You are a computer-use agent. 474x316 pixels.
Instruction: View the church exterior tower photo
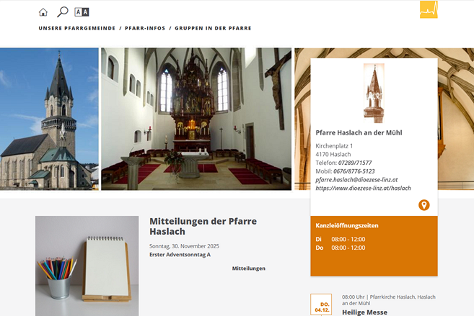pos(49,119)
